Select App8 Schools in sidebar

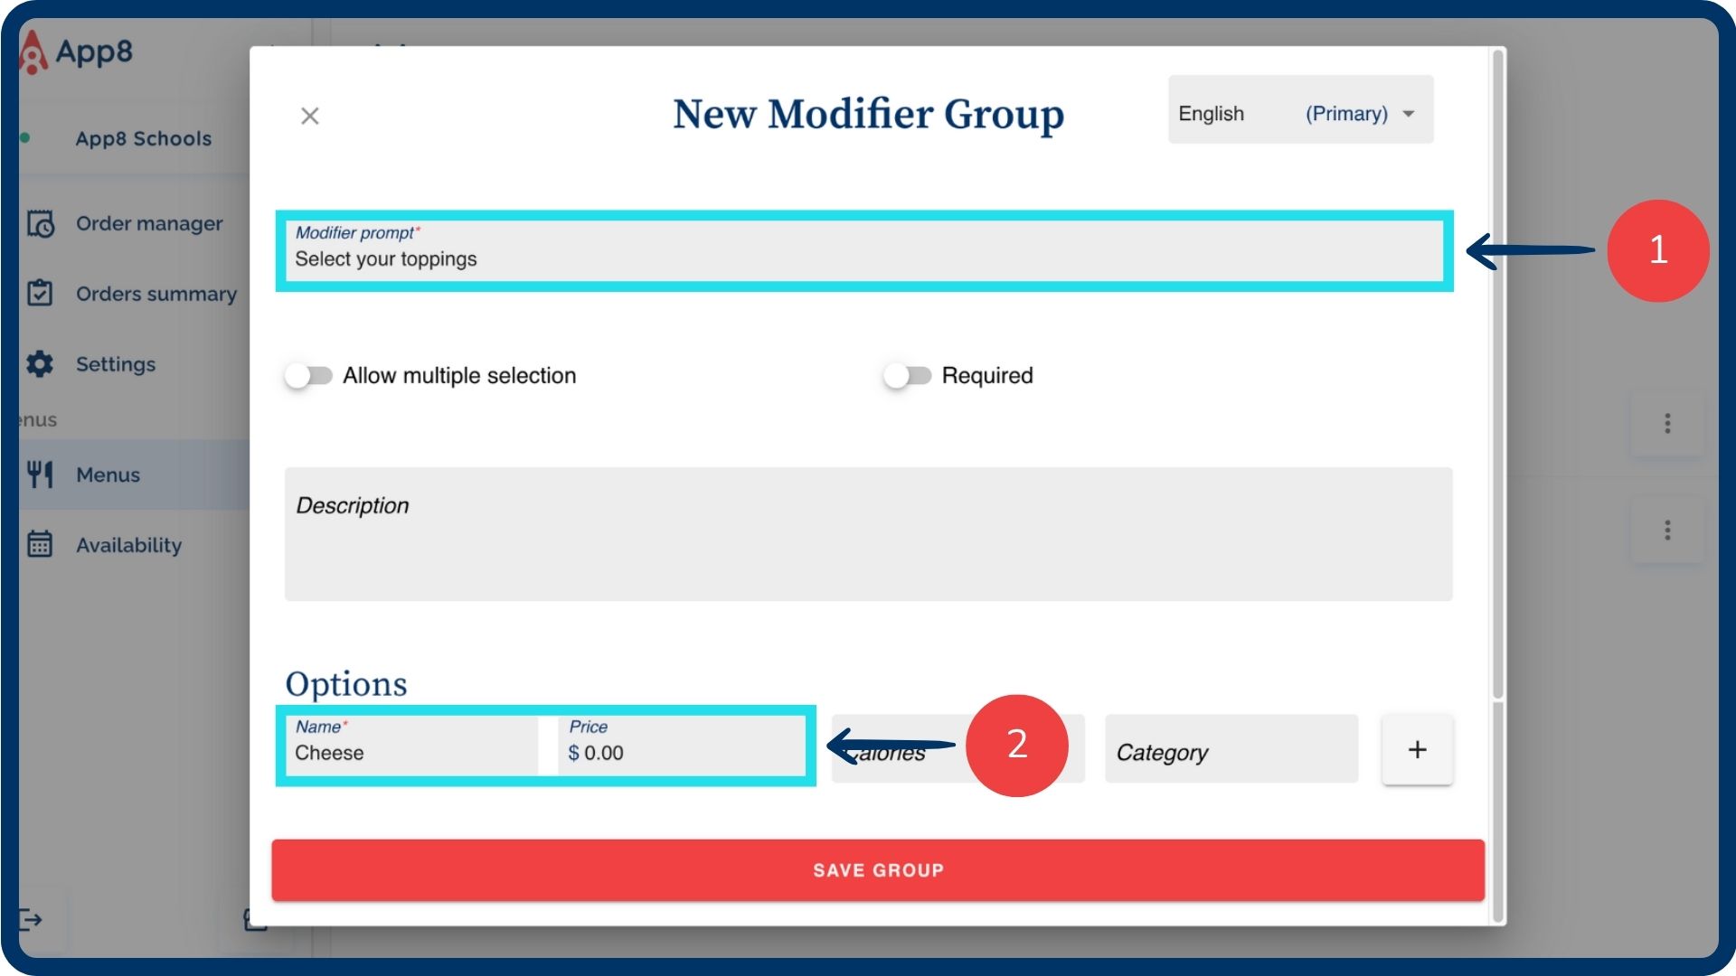(143, 138)
